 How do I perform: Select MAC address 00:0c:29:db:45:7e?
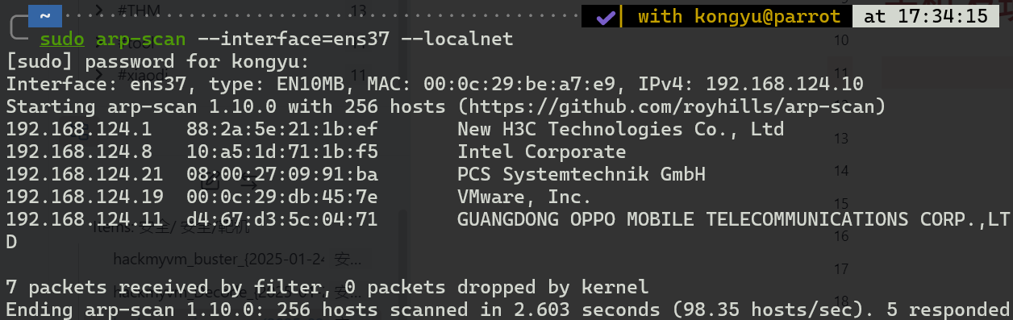(281, 197)
